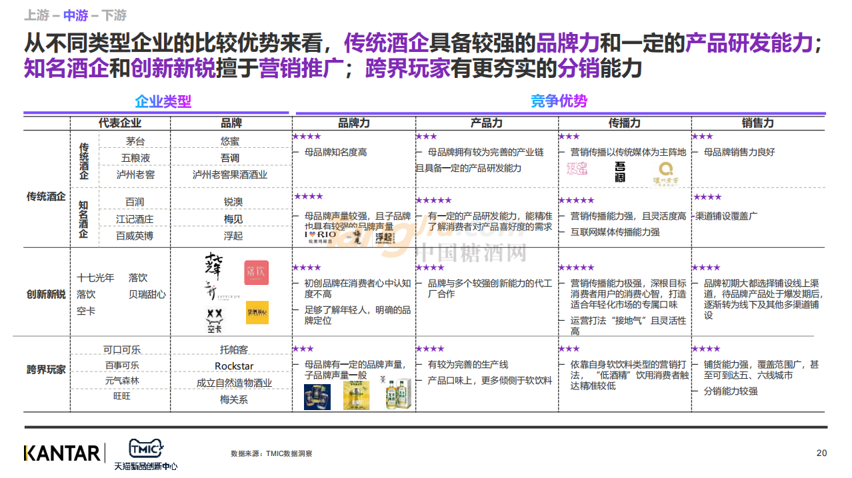Screen dimensions: 852x478
Task: Select the 旺旺 cell
Action: coord(122,397)
